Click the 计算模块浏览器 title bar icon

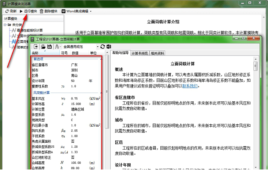pyautogui.click(x=5, y=4)
